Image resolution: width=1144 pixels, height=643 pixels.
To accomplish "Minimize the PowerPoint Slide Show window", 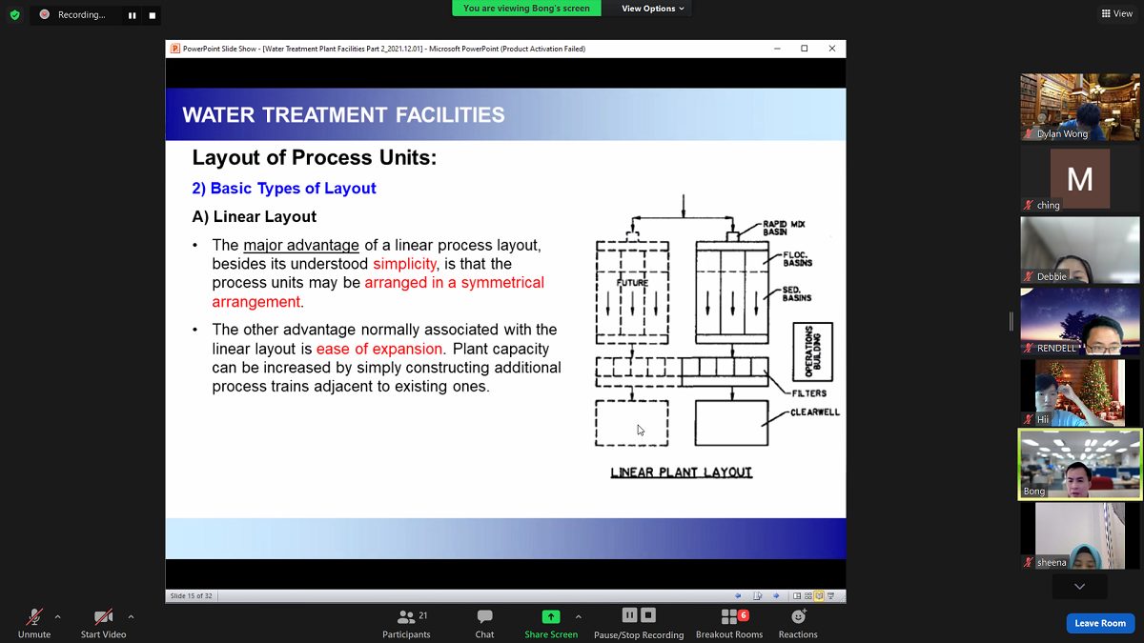I will [x=777, y=49].
